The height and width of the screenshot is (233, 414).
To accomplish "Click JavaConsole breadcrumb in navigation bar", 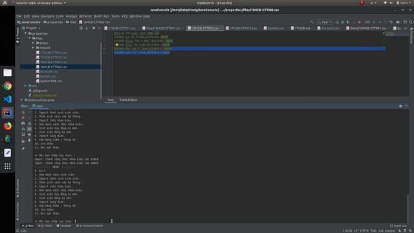I will point(28,22).
